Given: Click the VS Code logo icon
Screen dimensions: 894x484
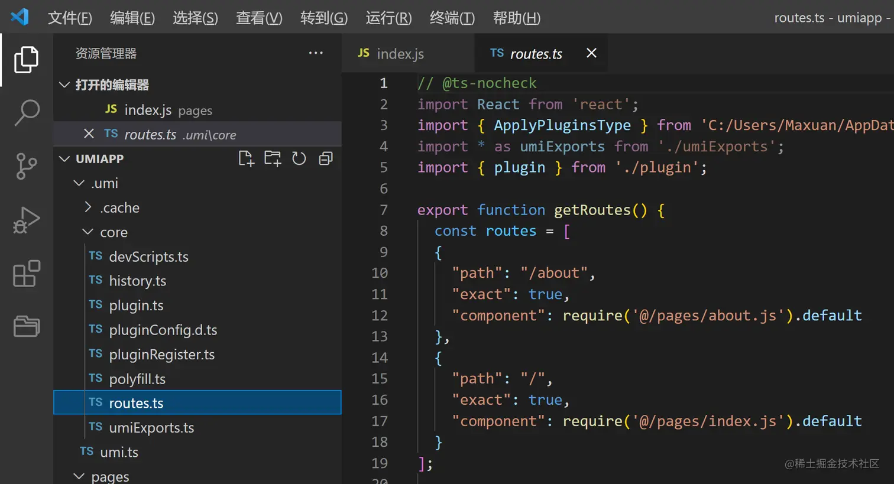Looking at the screenshot, I should pyautogui.click(x=20, y=17).
